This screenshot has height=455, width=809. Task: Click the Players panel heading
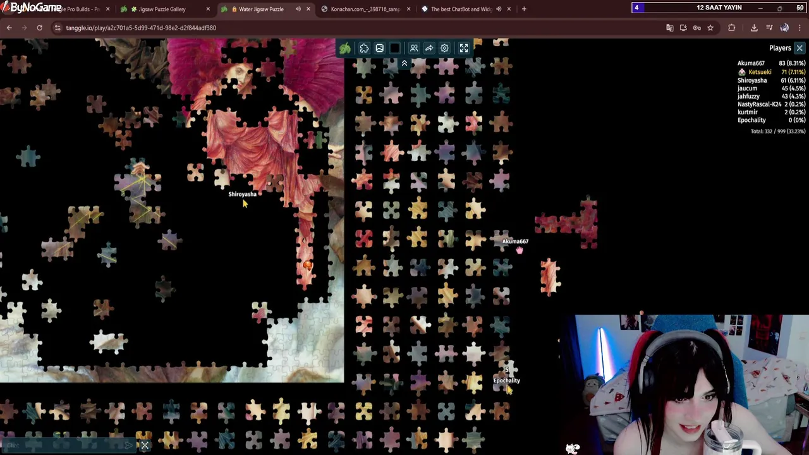tap(780, 48)
